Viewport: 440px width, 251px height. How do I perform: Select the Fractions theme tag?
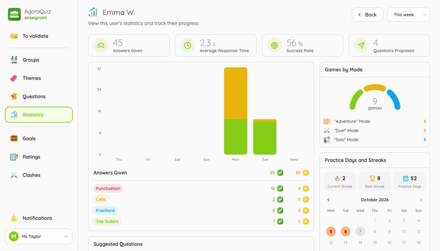tap(105, 210)
